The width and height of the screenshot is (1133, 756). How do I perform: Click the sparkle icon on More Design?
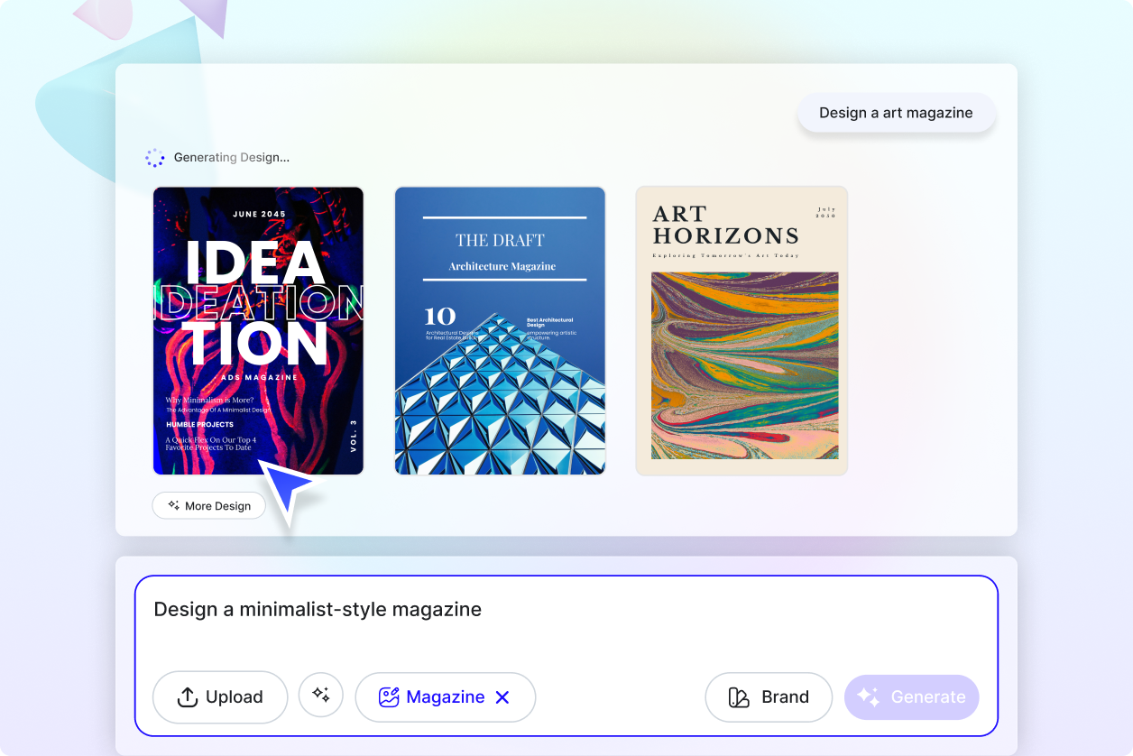172,505
